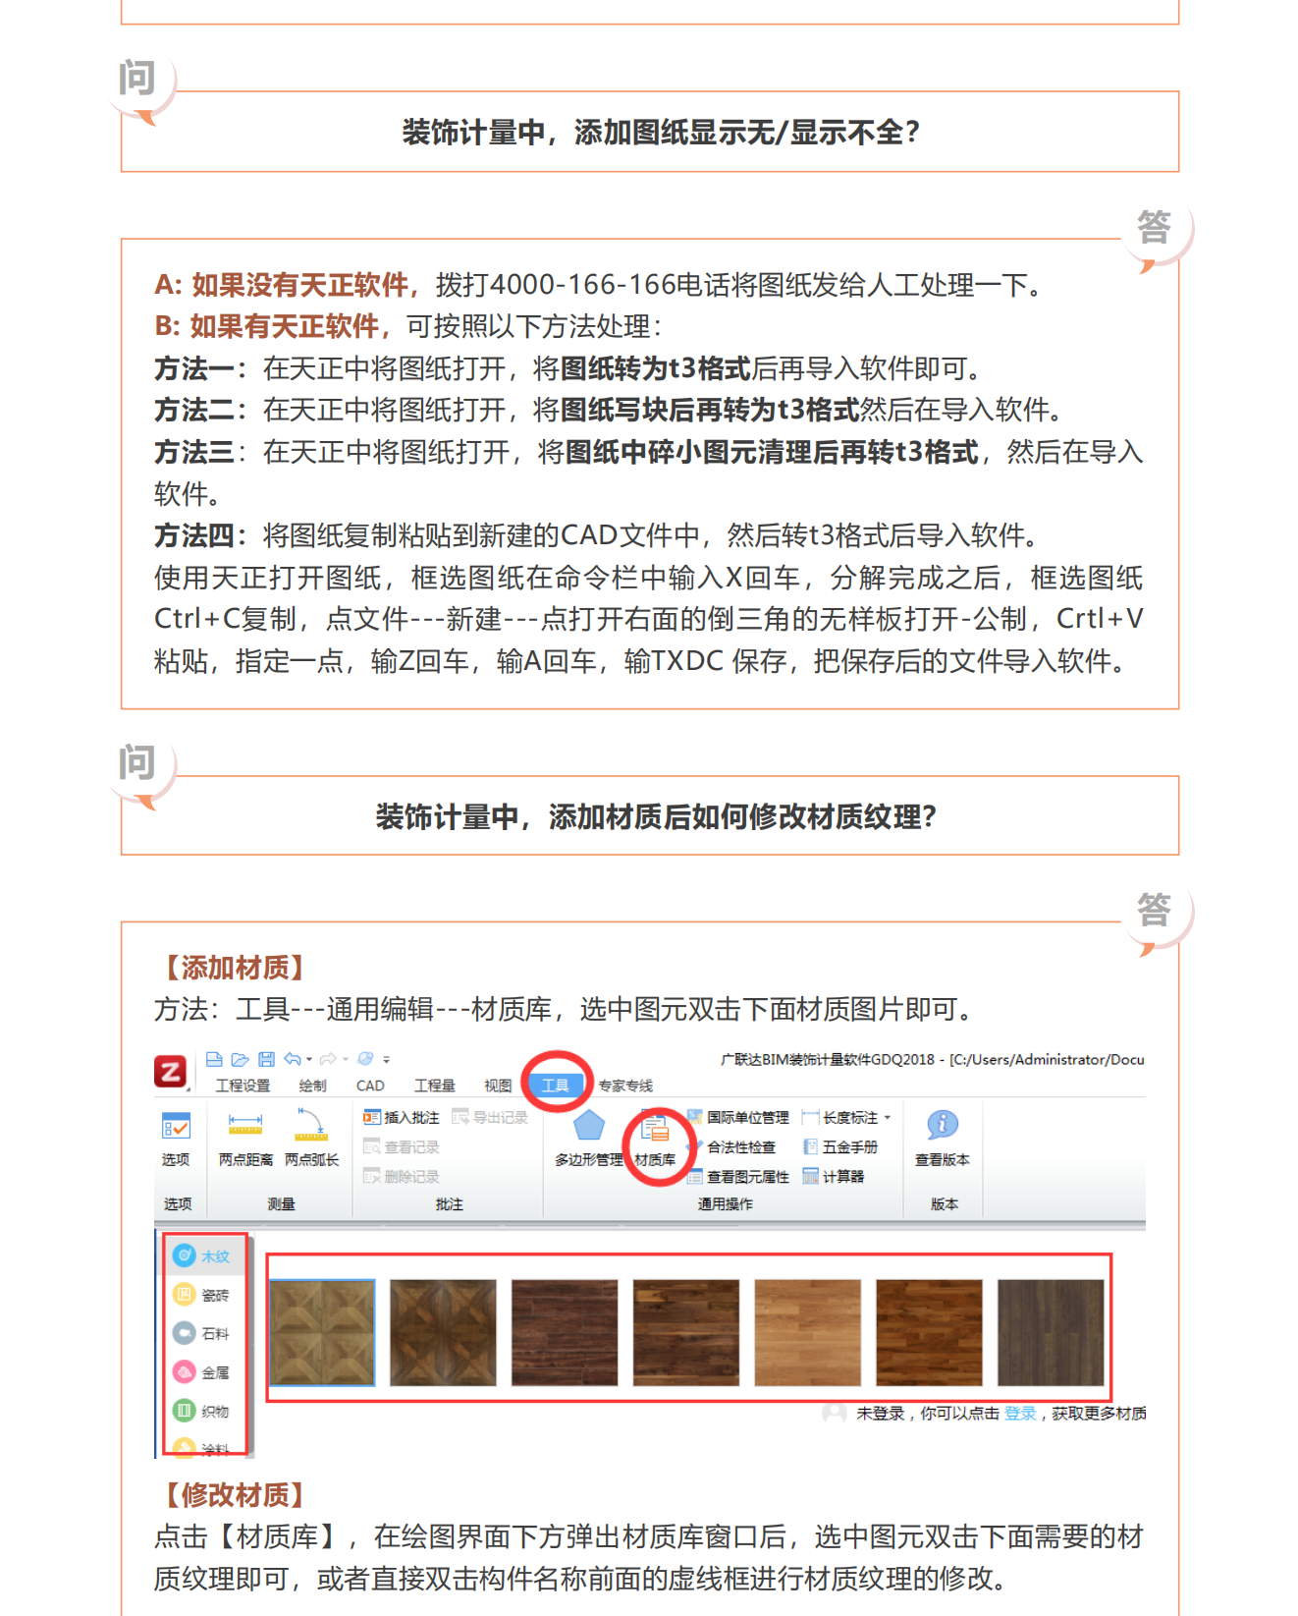The height and width of the screenshot is (1616, 1298).
Task: Pick the first light parquet wood texture
Action: (322, 1332)
